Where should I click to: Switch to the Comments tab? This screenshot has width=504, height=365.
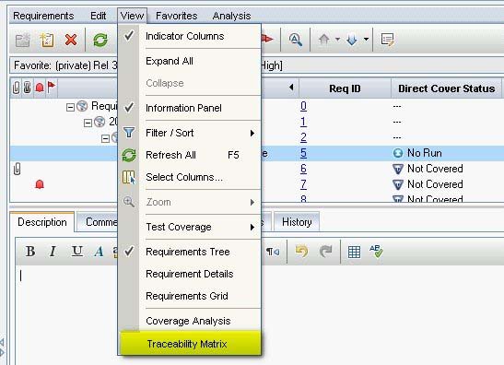coord(98,222)
